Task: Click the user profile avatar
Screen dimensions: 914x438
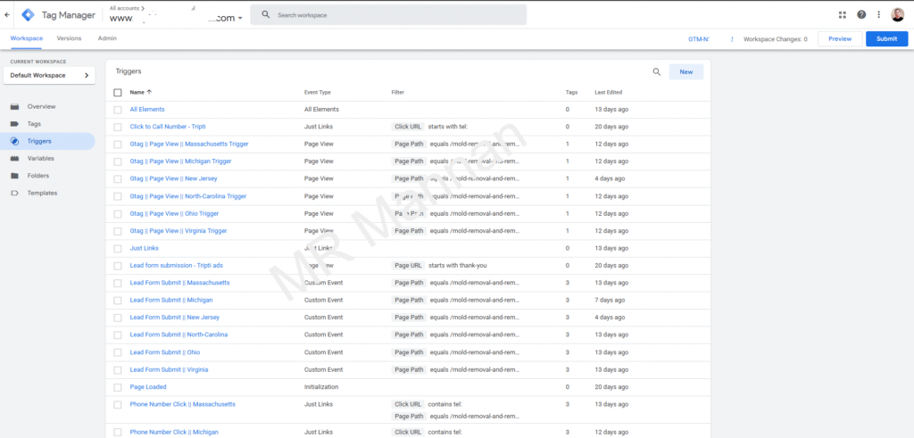Action: [898, 14]
